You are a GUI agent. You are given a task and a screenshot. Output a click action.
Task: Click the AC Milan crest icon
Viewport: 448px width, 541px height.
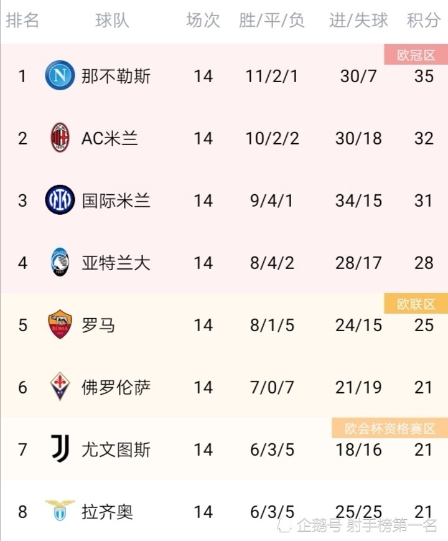tap(60, 138)
